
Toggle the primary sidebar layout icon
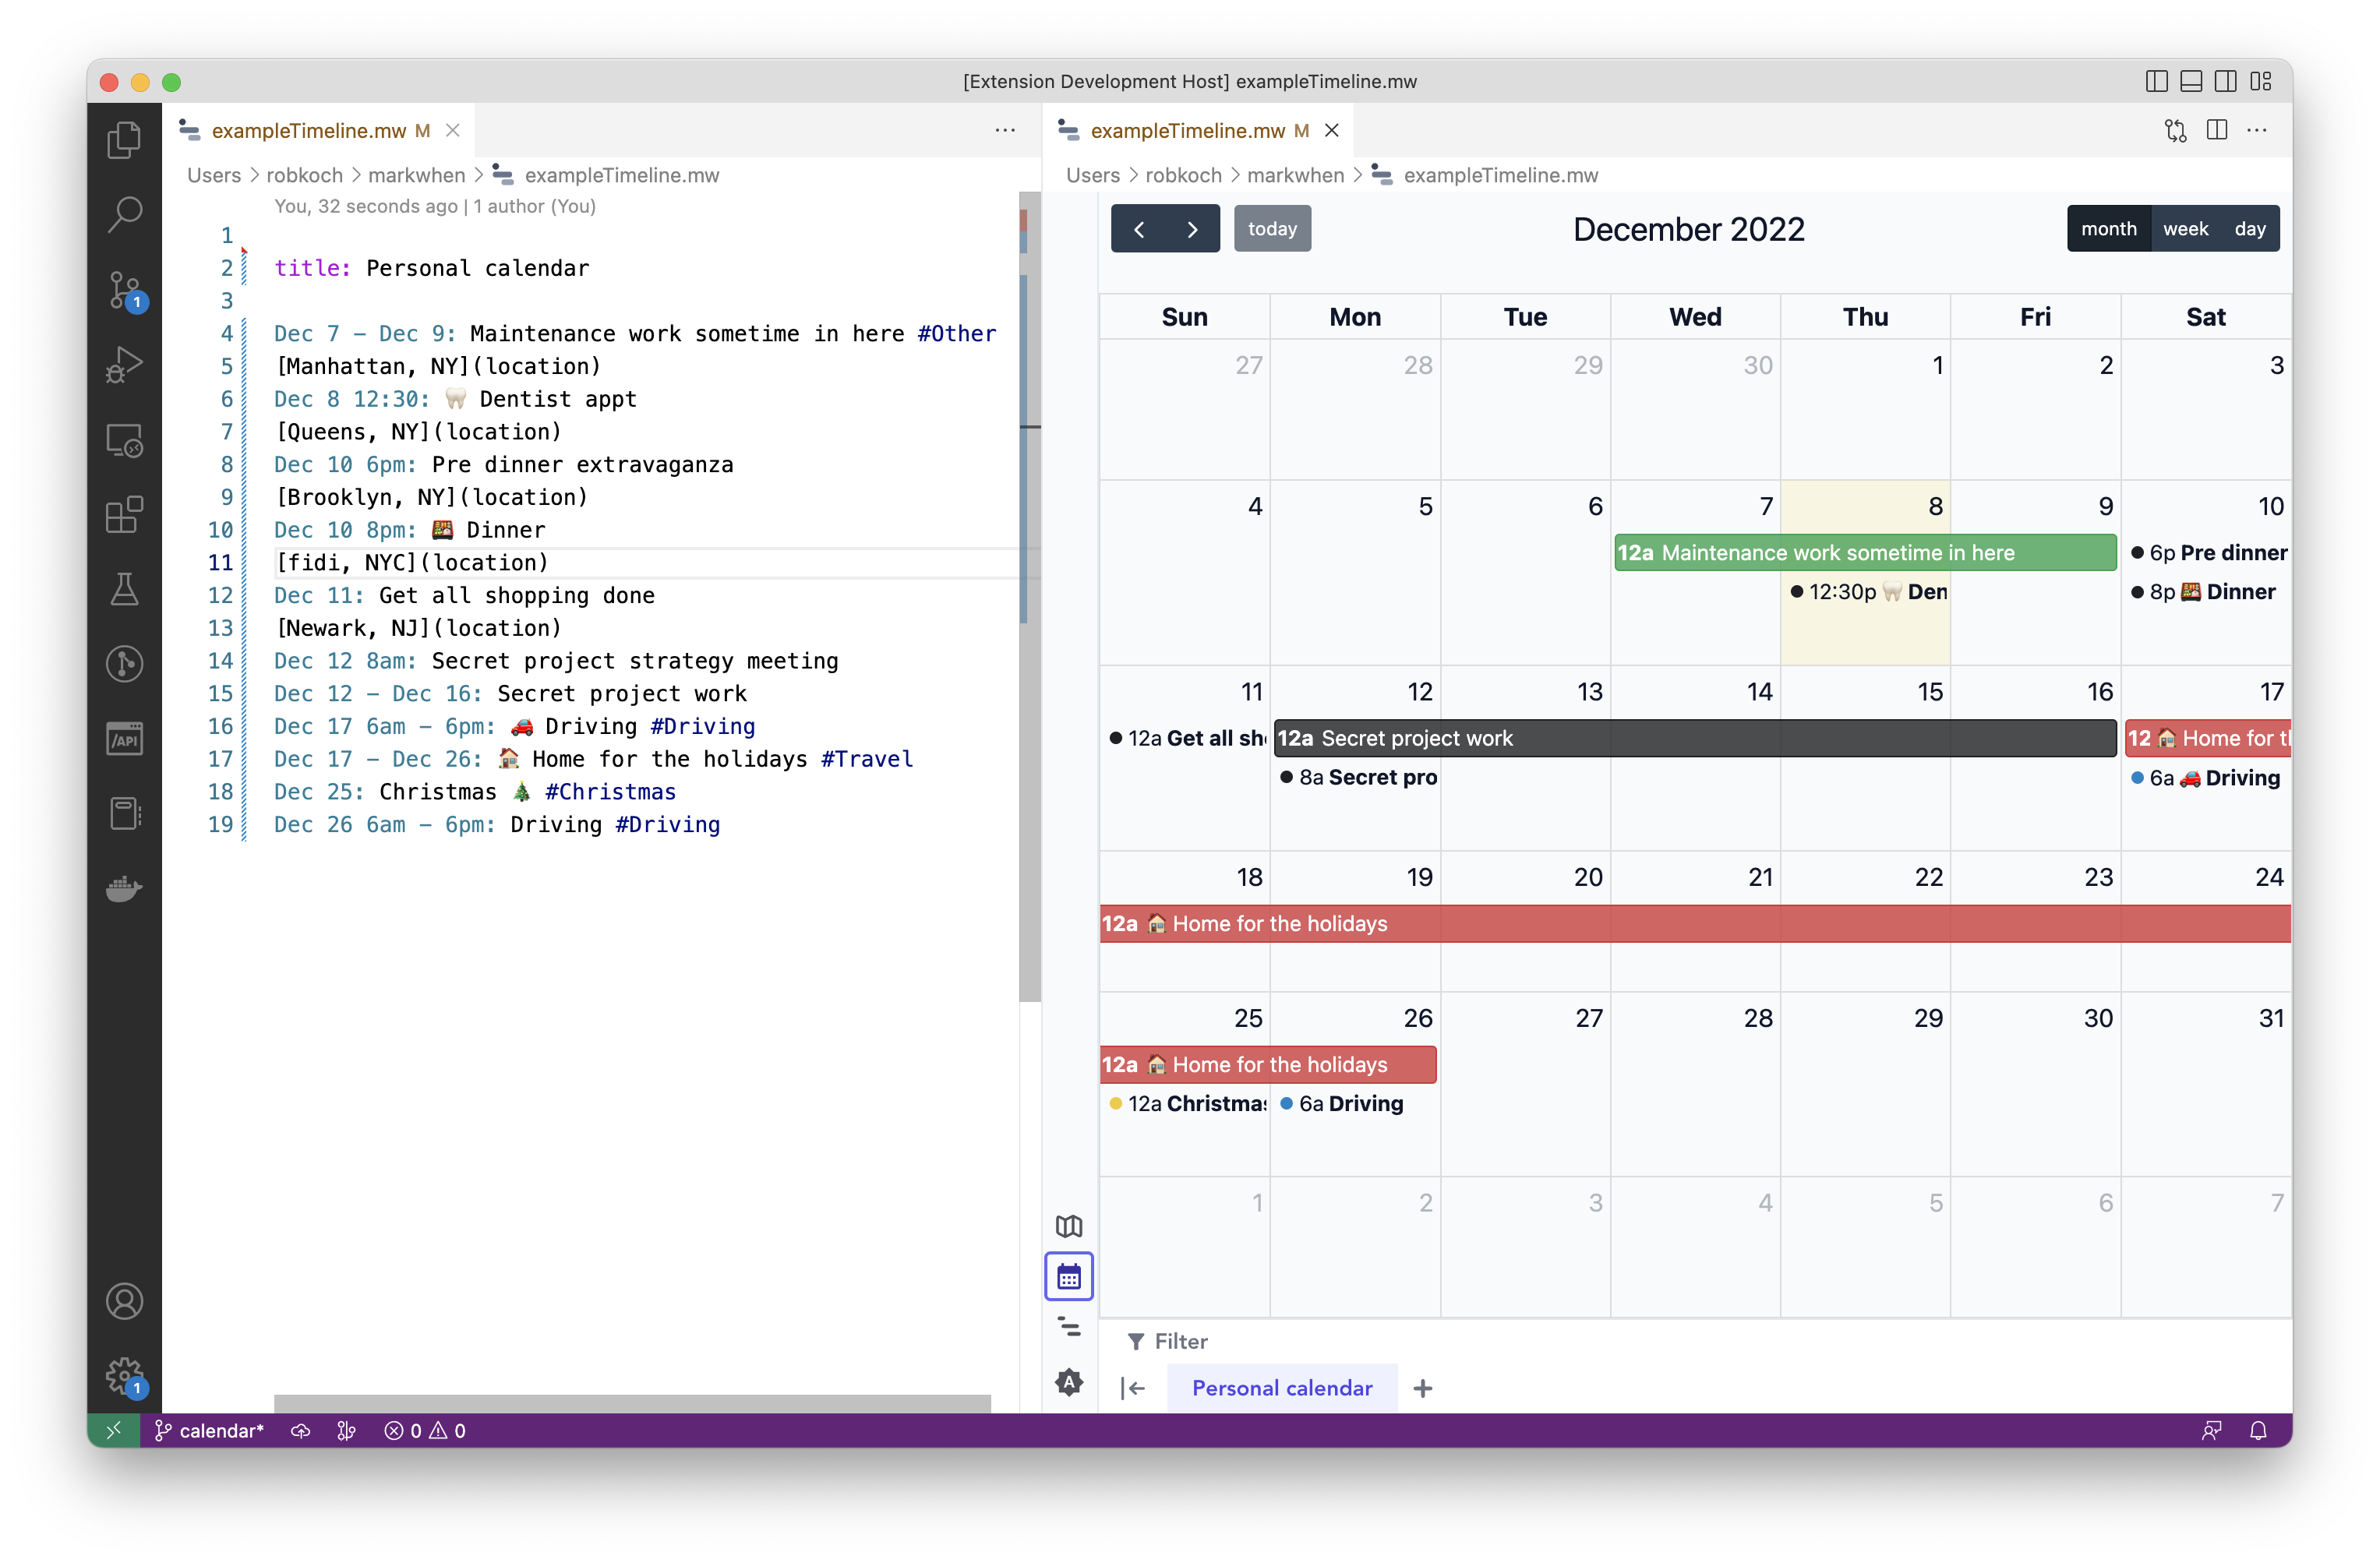tap(2156, 81)
